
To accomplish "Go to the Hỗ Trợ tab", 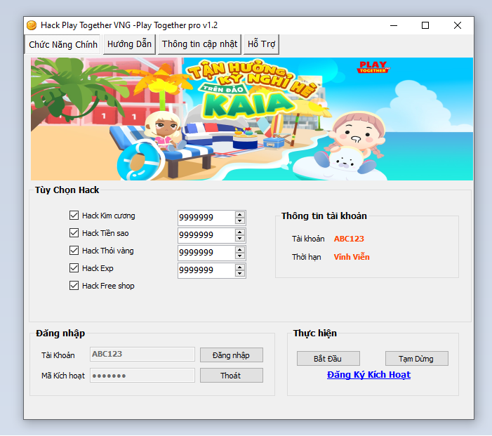I will 261,44.
